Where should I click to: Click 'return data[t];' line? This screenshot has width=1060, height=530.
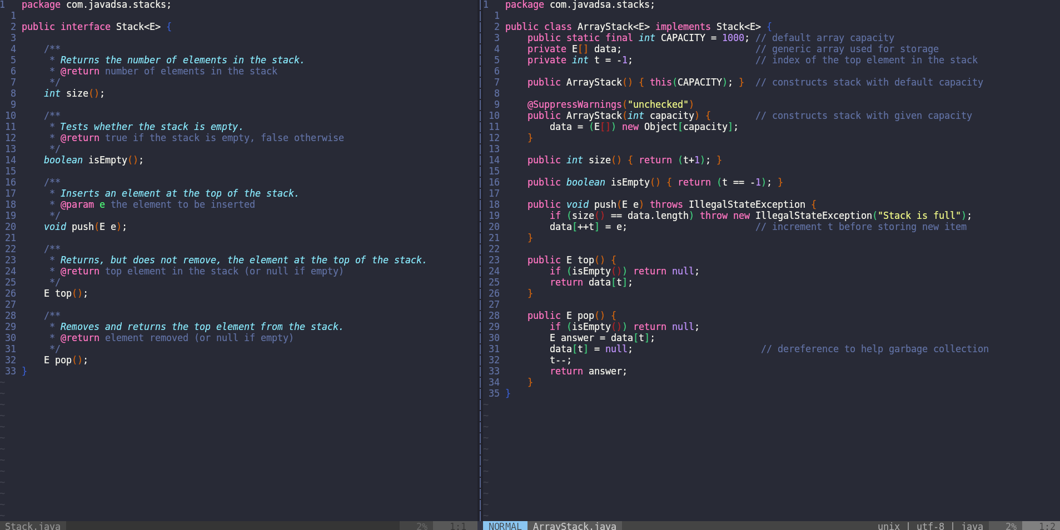tap(591, 282)
